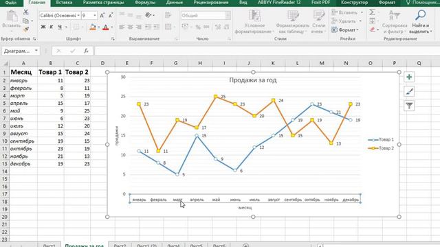Switch to the Разметка страницы tab
The image size is (440, 247).
(103, 3)
